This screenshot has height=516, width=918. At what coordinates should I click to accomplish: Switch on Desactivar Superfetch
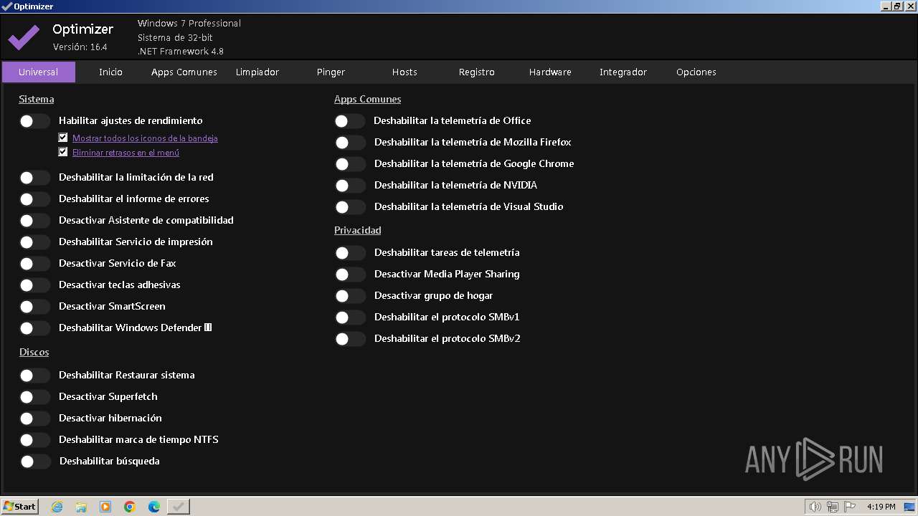coord(34,397)
